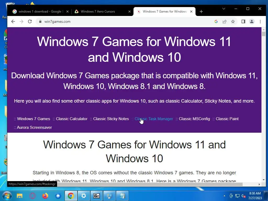The height and width of the screenshot is (201, 268).
Task: Close the Windows 7 Aero Cursors tab
Action: click(129, 12)
